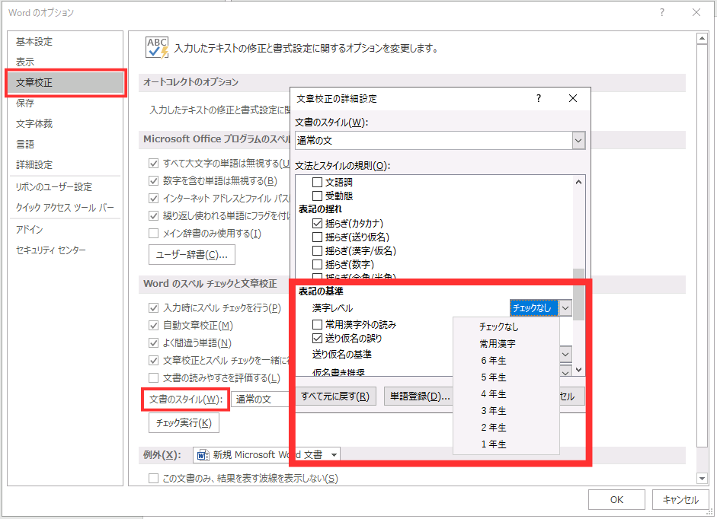Viewport: 717px width, 519px height.
Task: Toggle 繰り返し使われる単語にフラグ checkbox
Action: (x=154, y=215)
